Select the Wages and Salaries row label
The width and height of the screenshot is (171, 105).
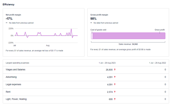tap(16, 70)
